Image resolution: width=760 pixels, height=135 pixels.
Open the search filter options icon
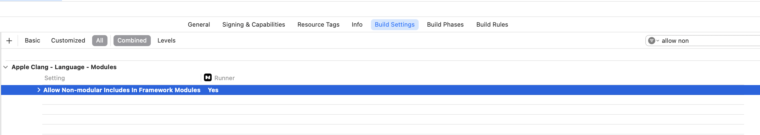(653, 41)
